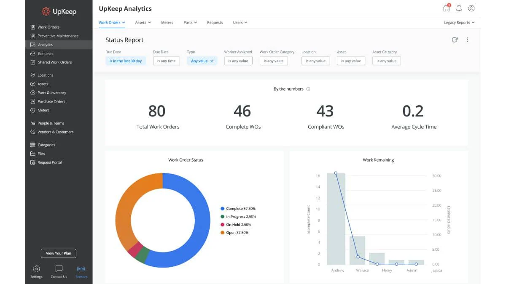The height and width of the screenshot is (284, 506).
Task: Click the Preventive Maintenance sidebar icon
Action: [33, 36]
